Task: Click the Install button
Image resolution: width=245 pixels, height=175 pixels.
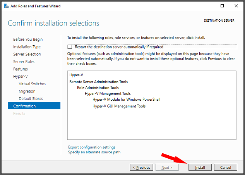Action: coord(200,168)
